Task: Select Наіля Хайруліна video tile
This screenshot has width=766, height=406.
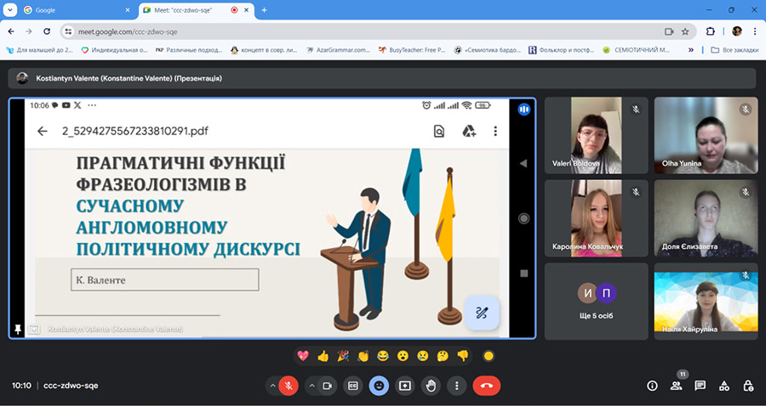Action: point(706,302)
